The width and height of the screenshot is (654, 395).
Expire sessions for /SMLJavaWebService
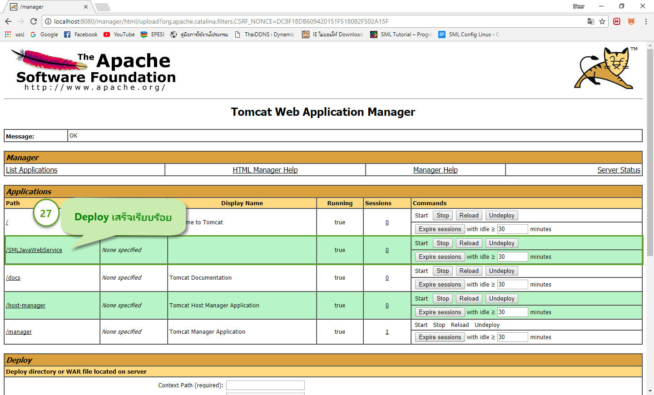pos(440,257)
